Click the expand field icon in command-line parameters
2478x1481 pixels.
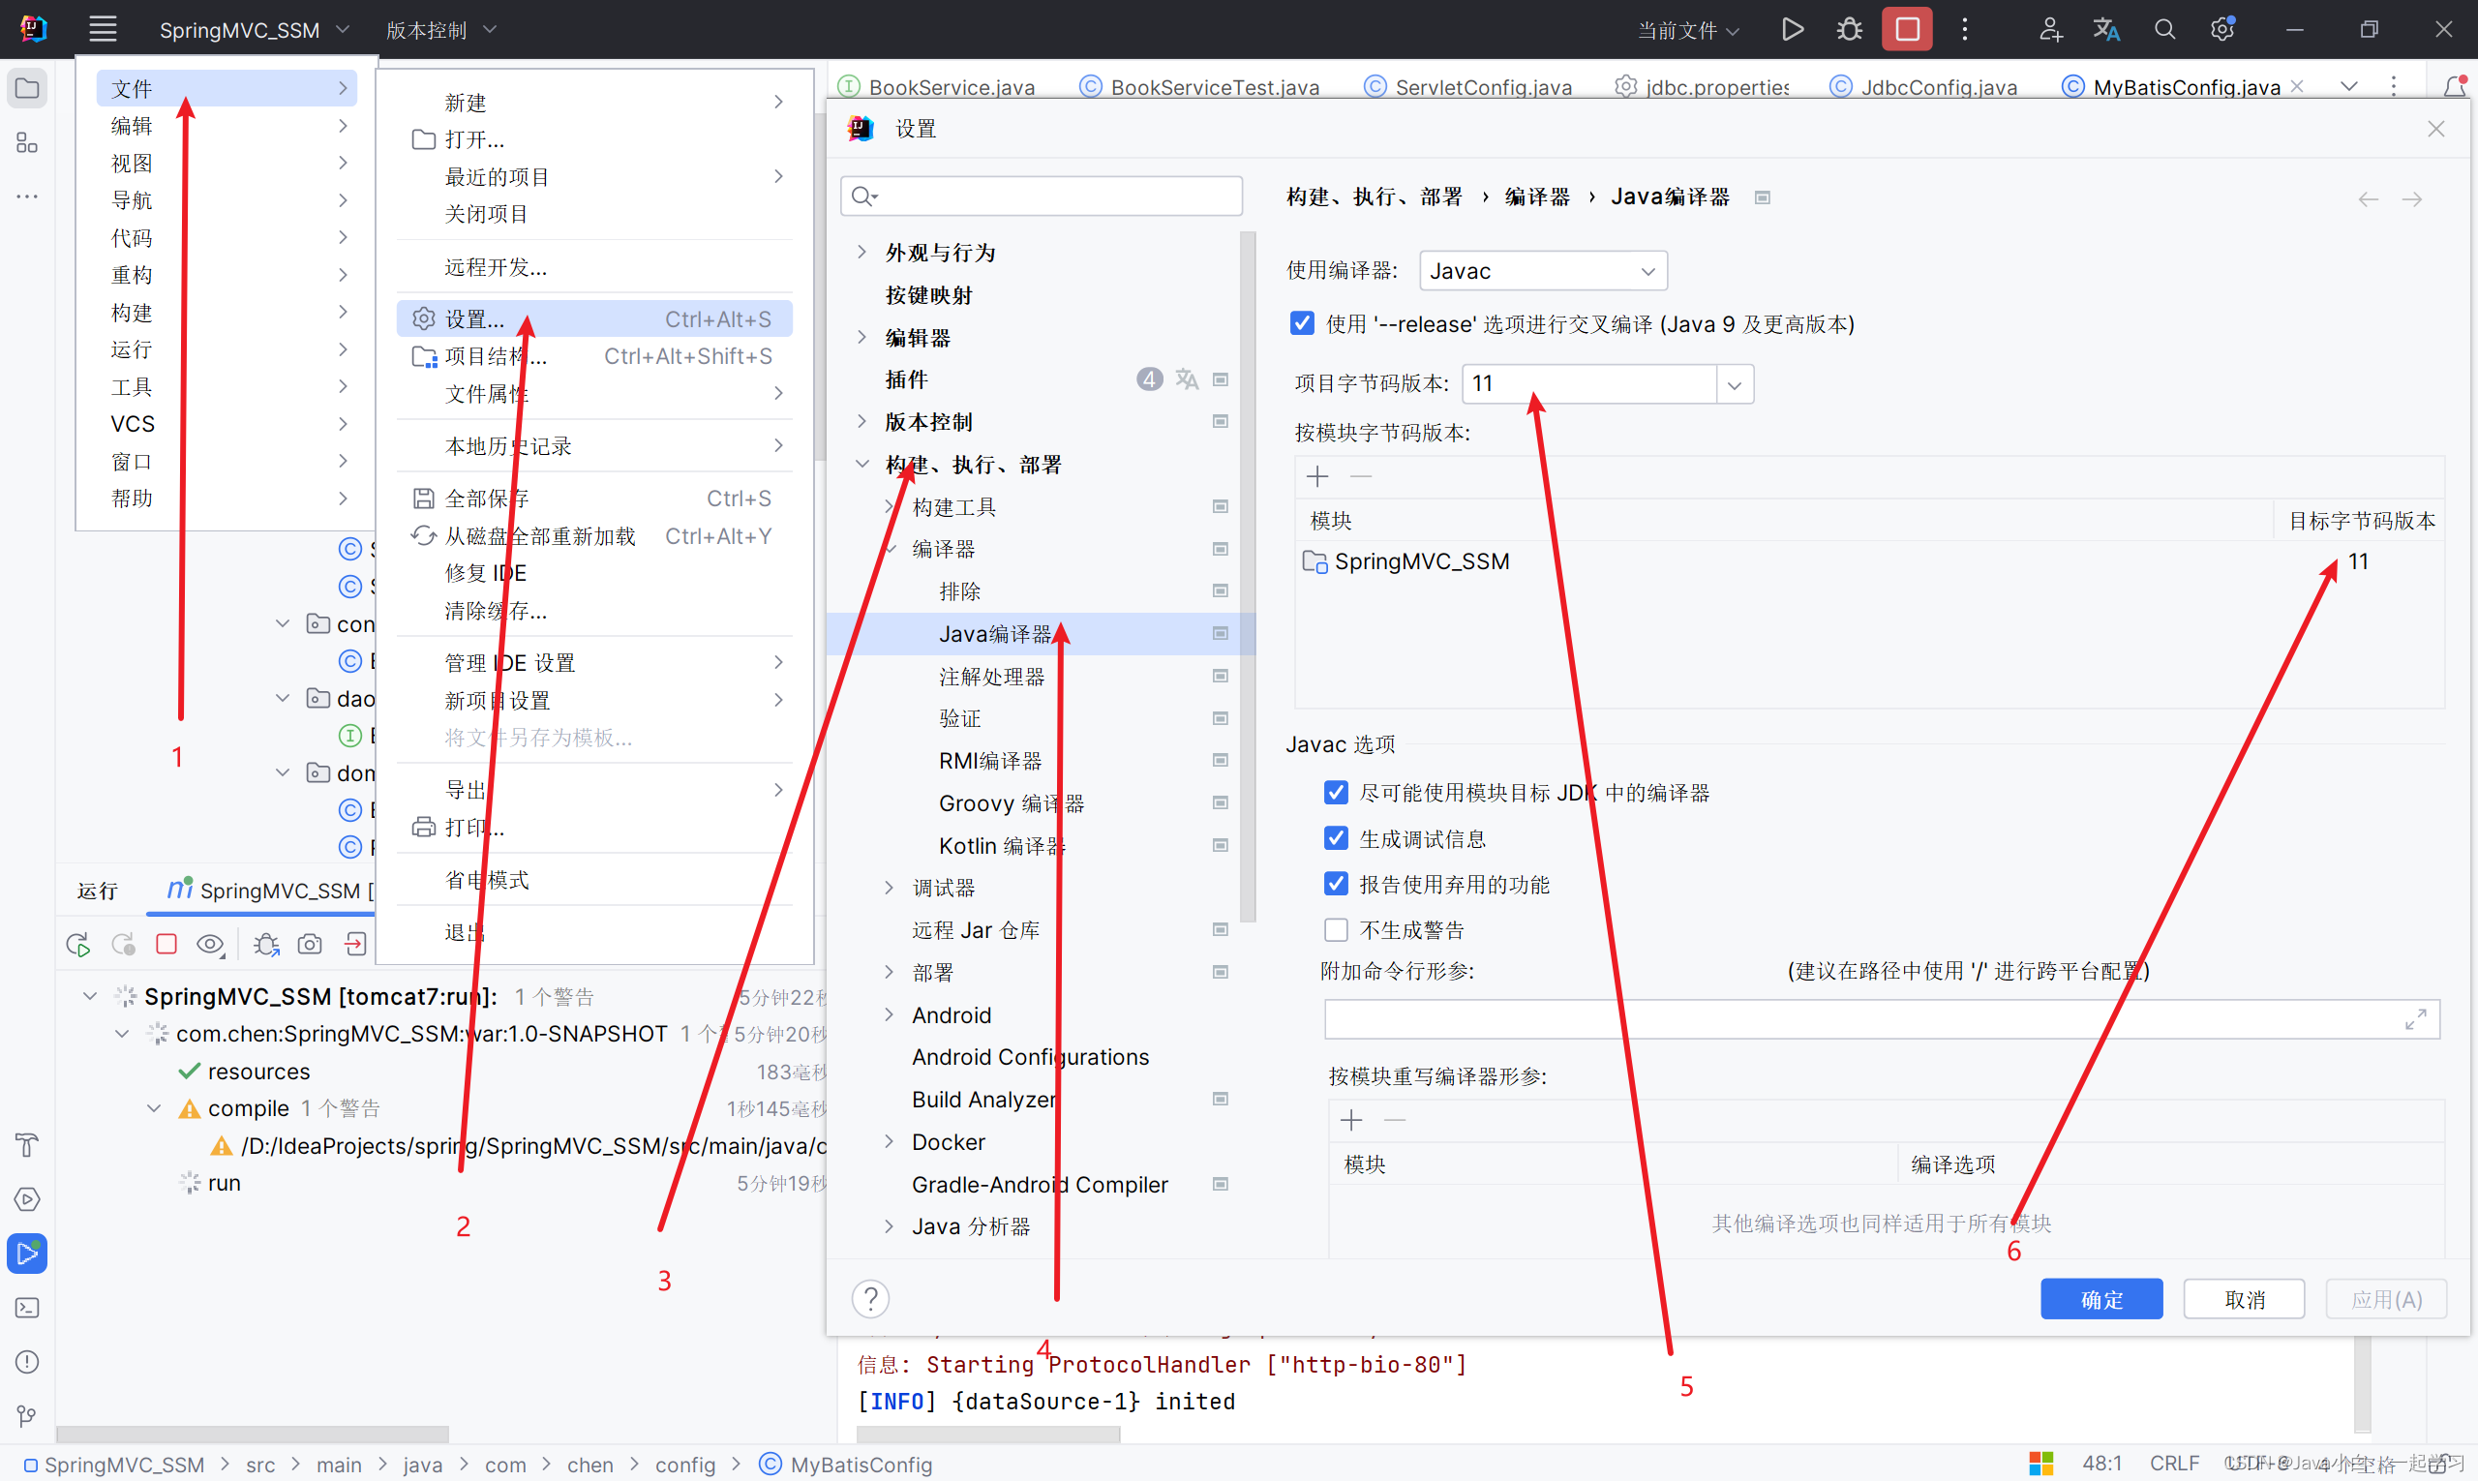click(x=2415, y=1019)
